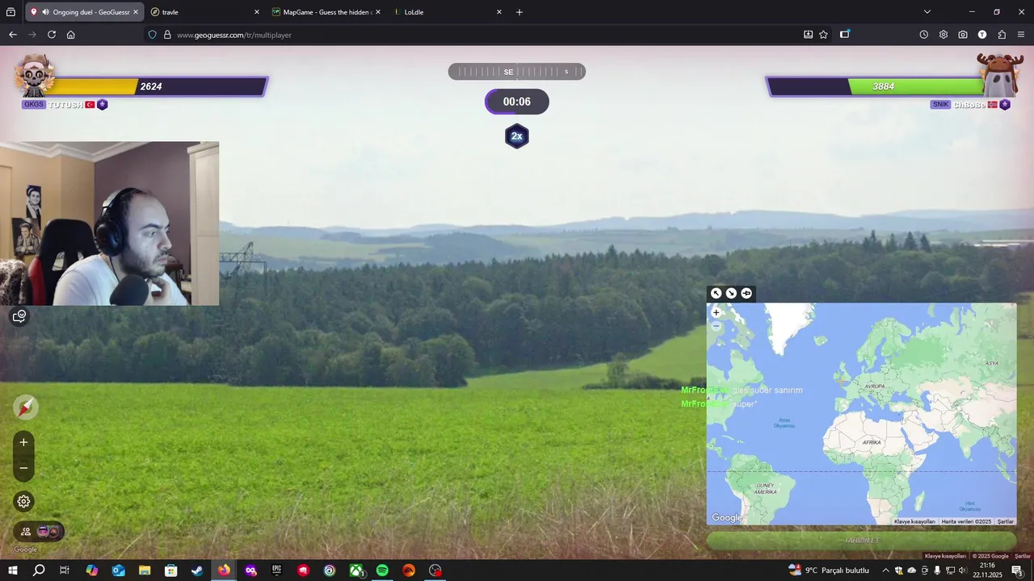Open EA app from taskbar
1034x581 pixels.
click(x=409, y=571)
